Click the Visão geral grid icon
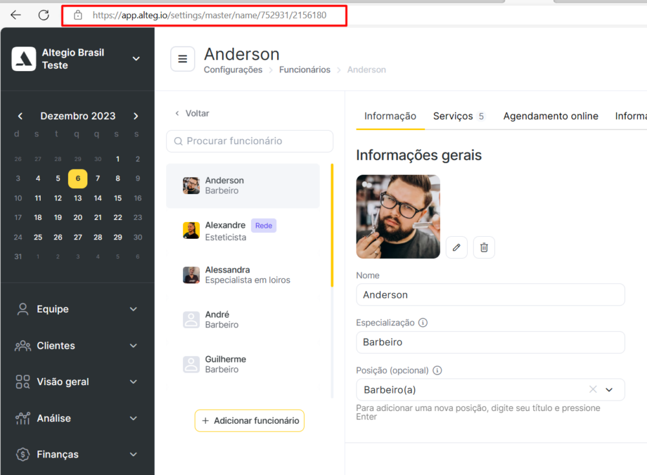Viewport: 647px width, 475px height. [x=23, y=382]
